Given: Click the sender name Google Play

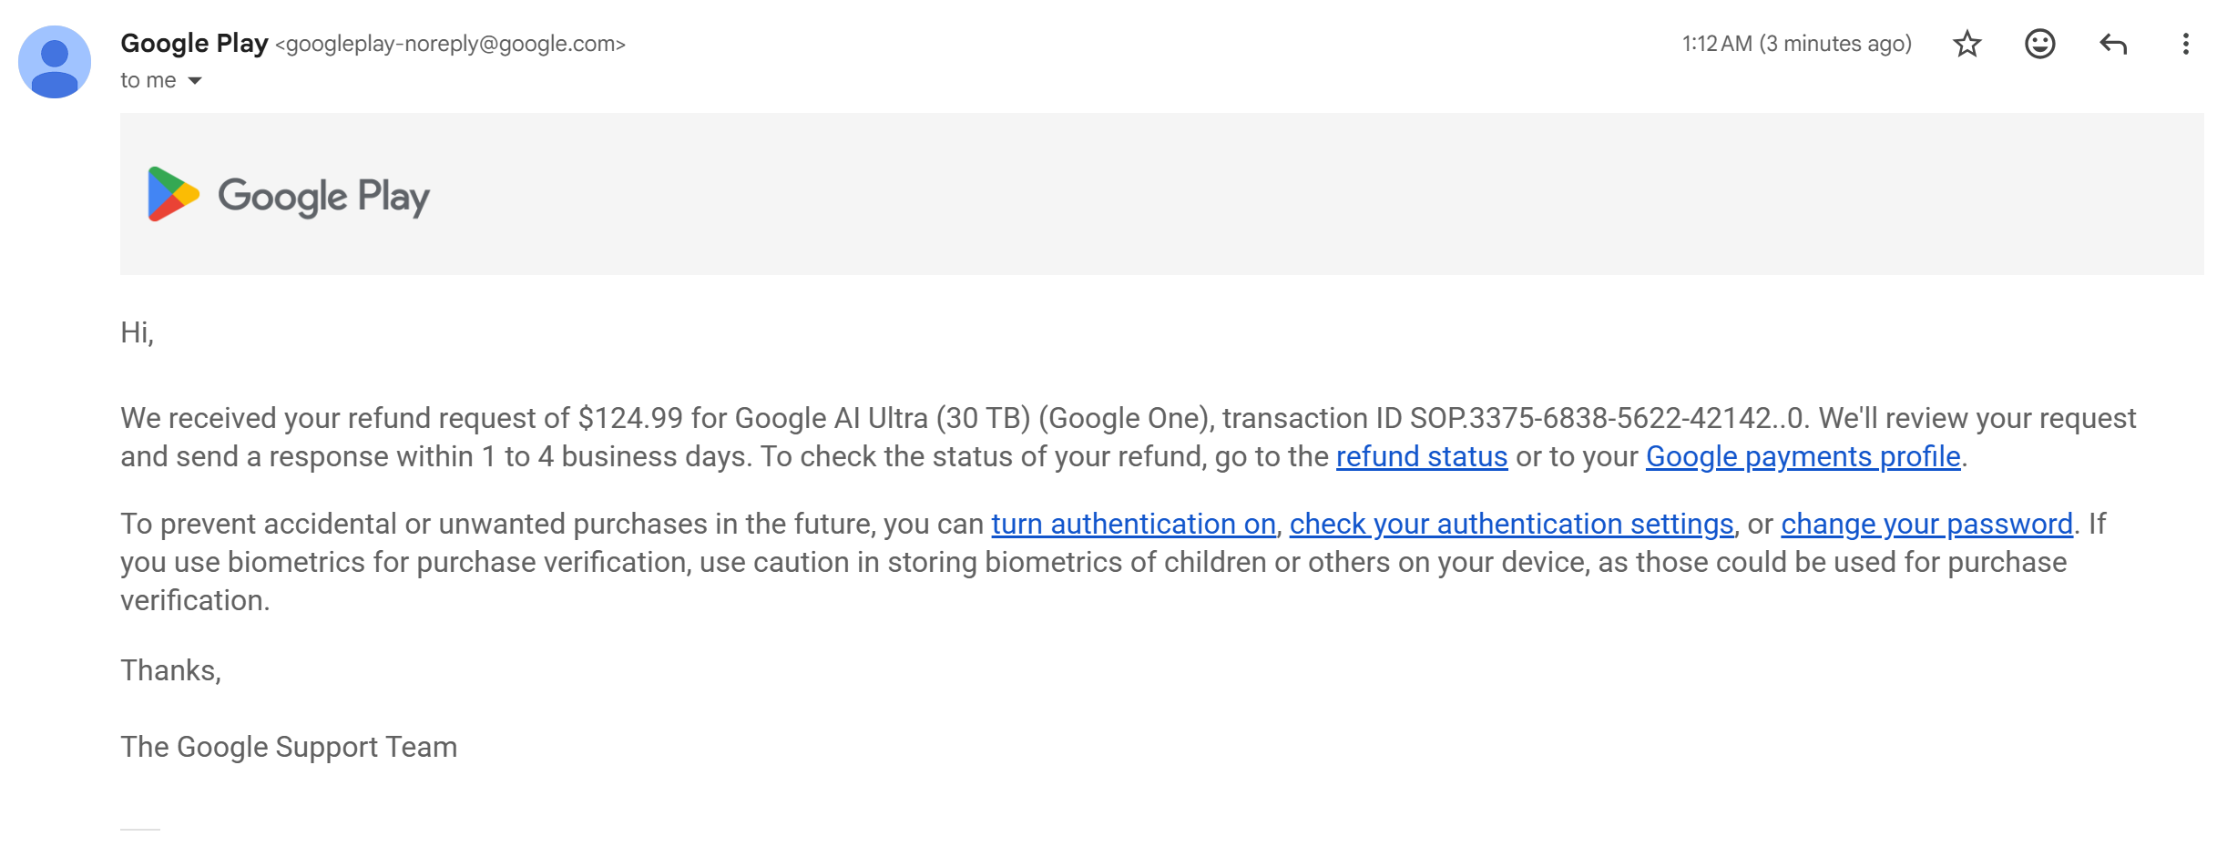Looking at the screenshot, I should pyautogui.click(x=194, y=43).
